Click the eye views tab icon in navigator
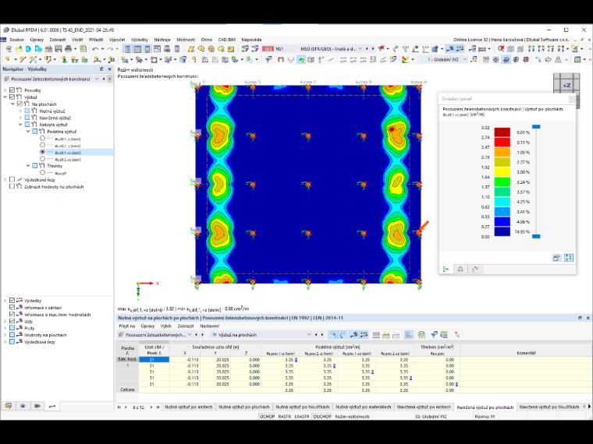Image resolution: width=593 pixels, height=444 pixels. coord(23,406)
